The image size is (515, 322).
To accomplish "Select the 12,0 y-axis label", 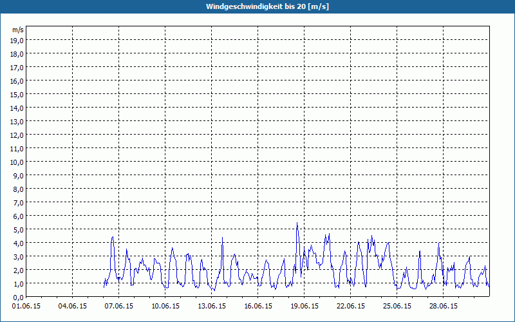I will click(x=17, y=135).
